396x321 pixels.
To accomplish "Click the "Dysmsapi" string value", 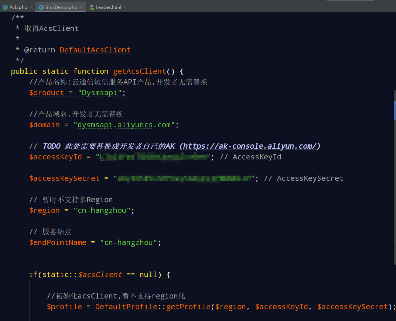I will click(100, 93).
